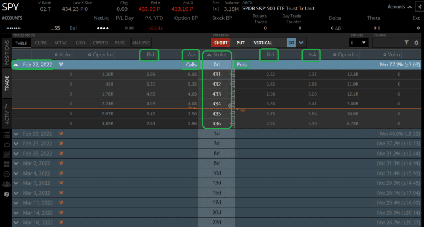The image size is (424, 227).
Task: Open the ANALYSIS trade mode tab
Action: 141,43
